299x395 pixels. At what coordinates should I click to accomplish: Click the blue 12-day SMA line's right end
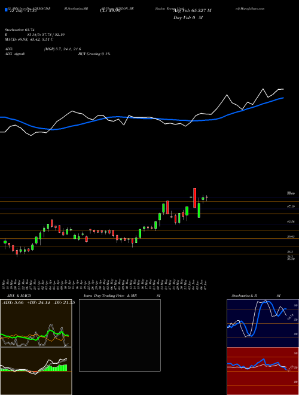point(283,98)
